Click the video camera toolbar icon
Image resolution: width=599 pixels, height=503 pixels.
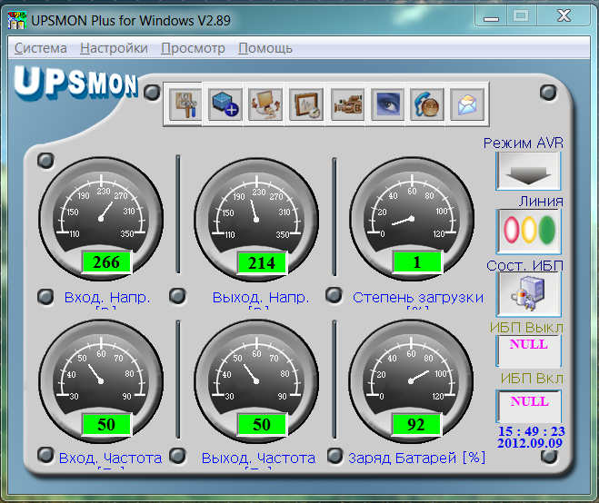click(347, 104)
